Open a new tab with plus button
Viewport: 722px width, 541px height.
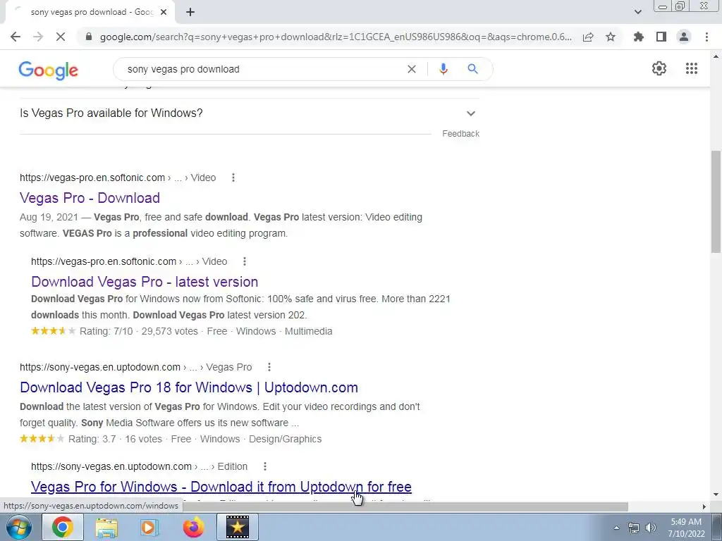190,12
